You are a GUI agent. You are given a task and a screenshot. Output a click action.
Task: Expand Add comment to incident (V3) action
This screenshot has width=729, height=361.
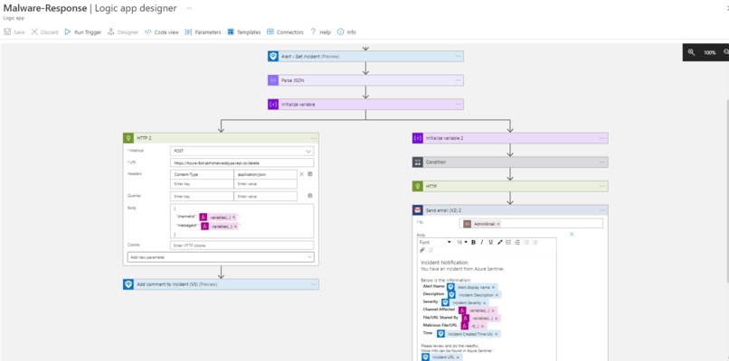click(x=221, y=284)
